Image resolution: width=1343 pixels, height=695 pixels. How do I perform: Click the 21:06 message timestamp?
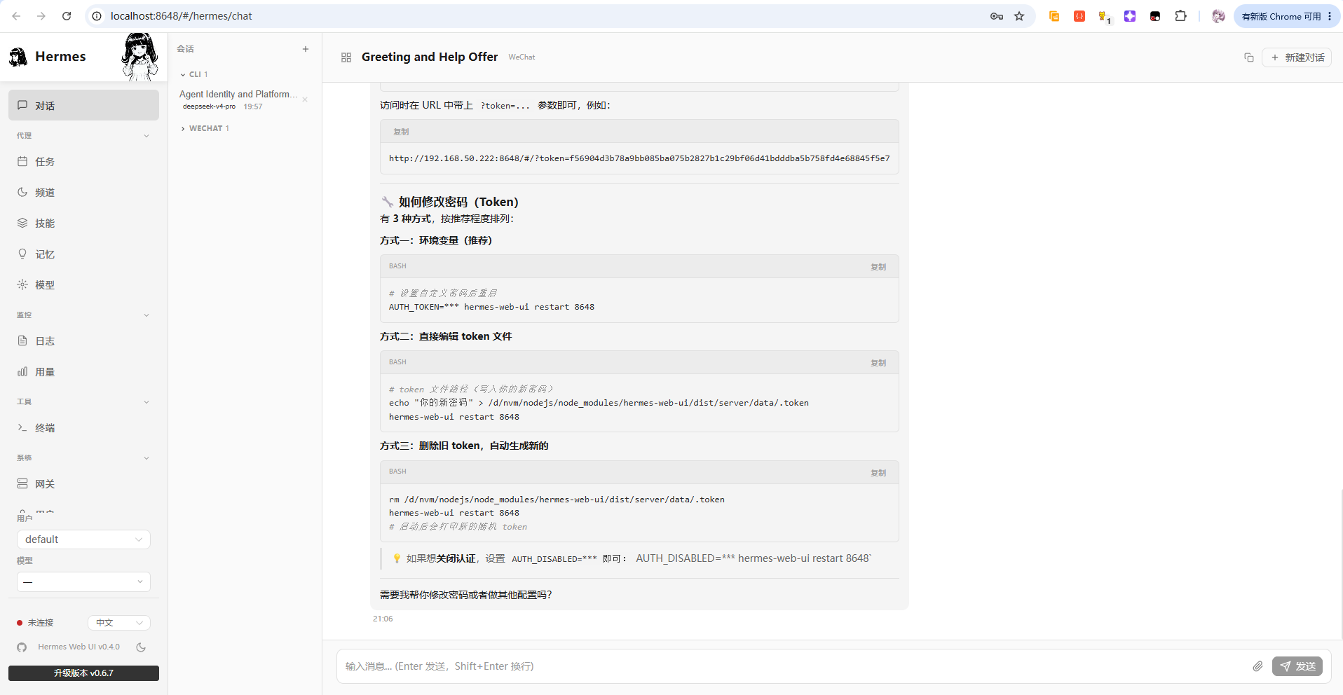(x=383, y=619)
